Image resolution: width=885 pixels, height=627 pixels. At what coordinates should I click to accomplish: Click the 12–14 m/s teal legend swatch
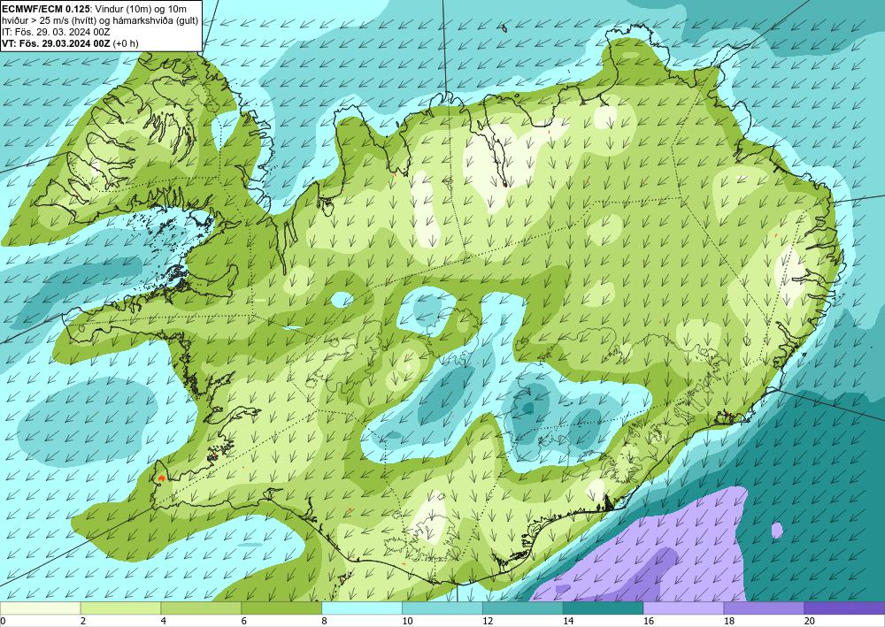pyautogui.click(x=523, y=608)
